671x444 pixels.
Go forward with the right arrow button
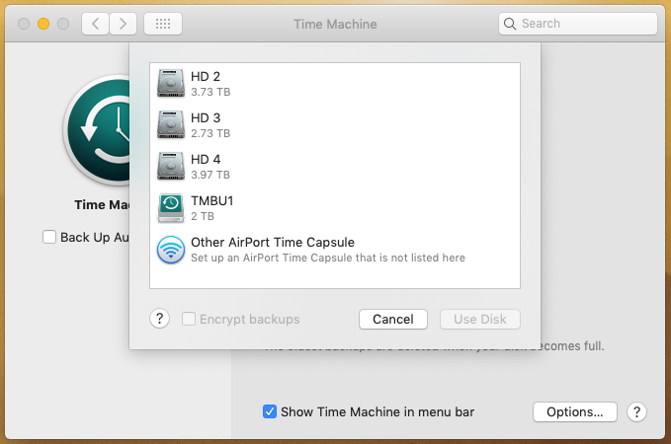[123, 24]
